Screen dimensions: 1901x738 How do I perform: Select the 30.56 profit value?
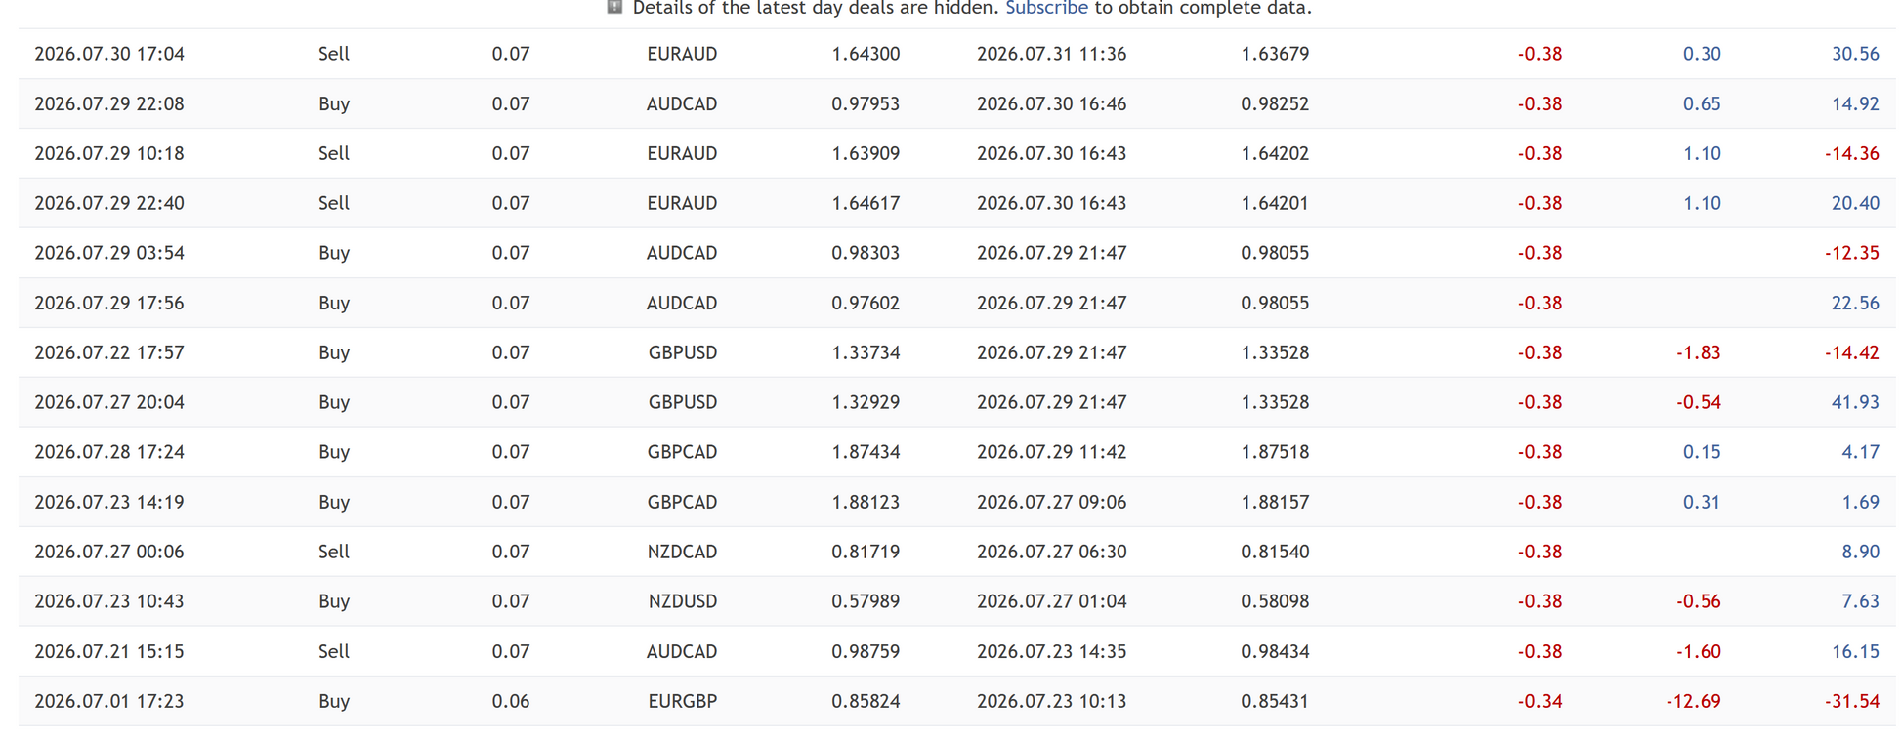[1855, 54]
